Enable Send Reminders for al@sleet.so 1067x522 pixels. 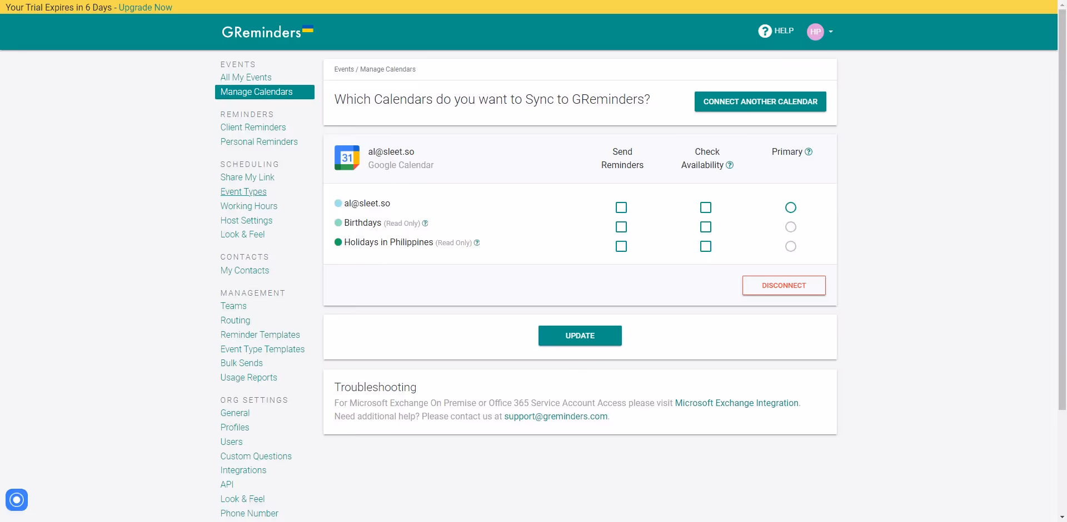coord(621,207)
